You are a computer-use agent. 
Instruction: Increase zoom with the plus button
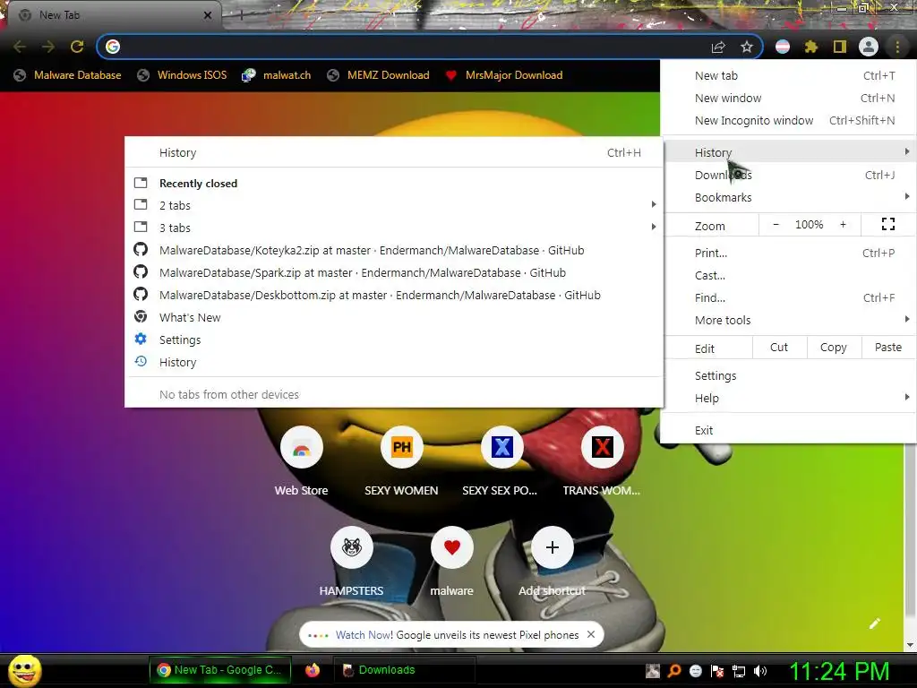click(x=843, y=225)
